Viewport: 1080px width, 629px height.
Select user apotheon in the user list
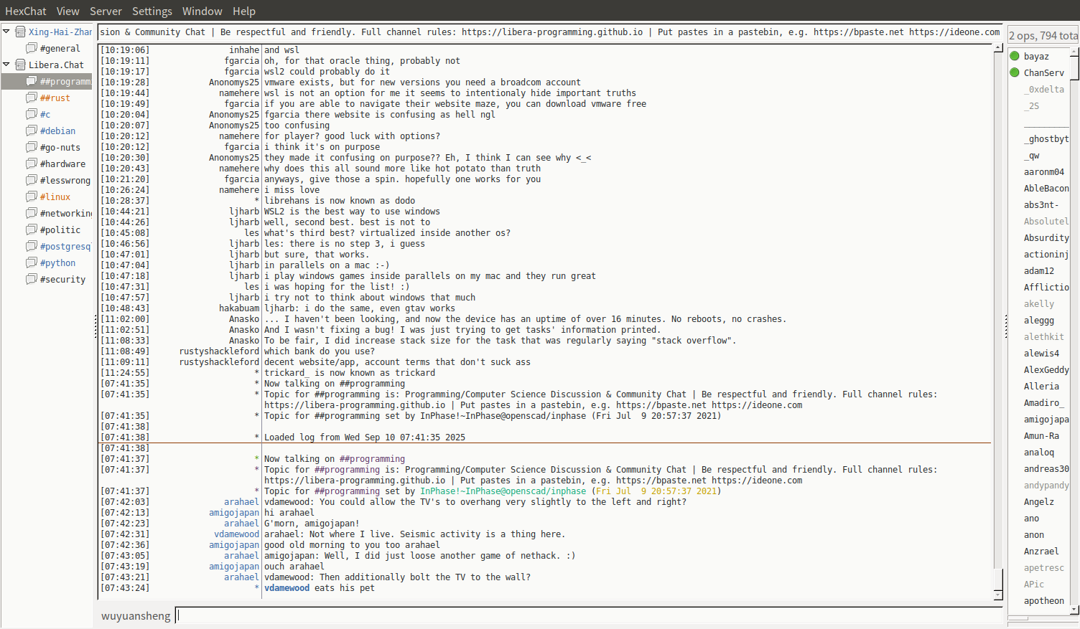pos(1044,600)
